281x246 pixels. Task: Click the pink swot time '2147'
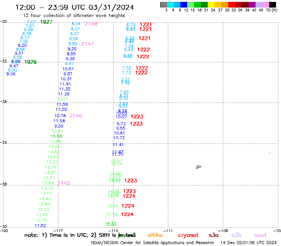88,44
